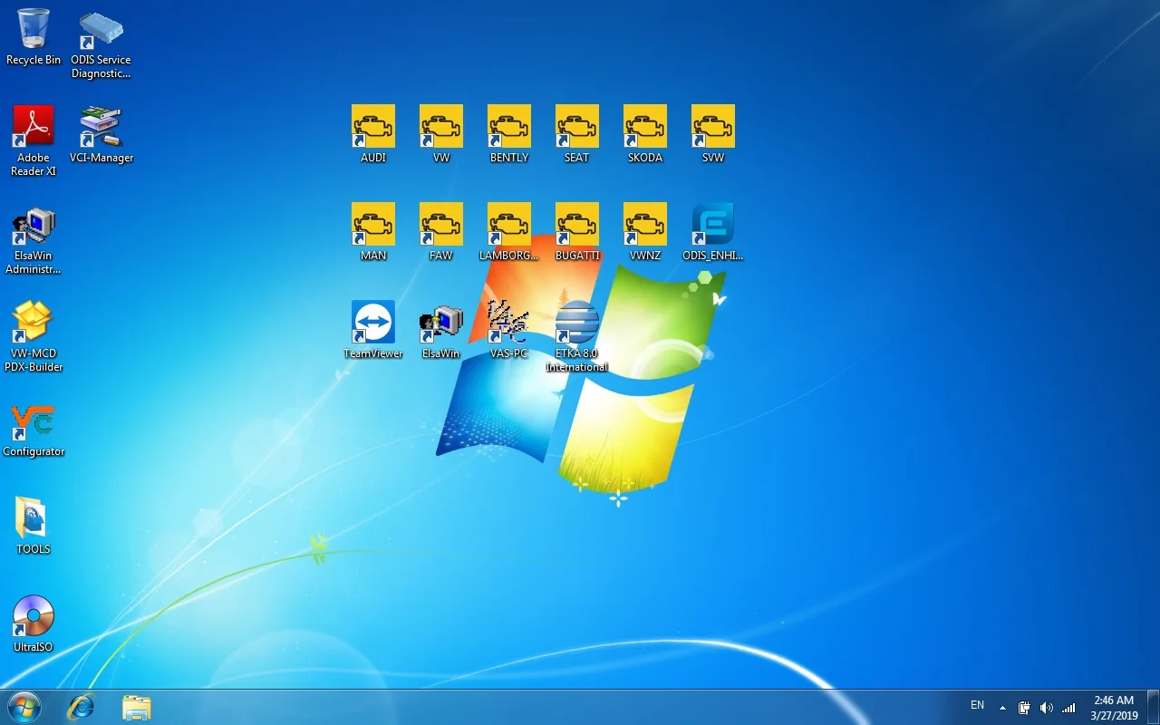
Task: Open the network signal tray icon
Action: coord(1068,708)
